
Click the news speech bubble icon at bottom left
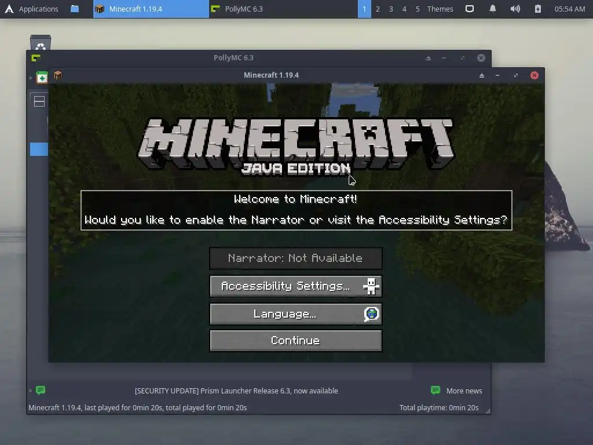41,390
